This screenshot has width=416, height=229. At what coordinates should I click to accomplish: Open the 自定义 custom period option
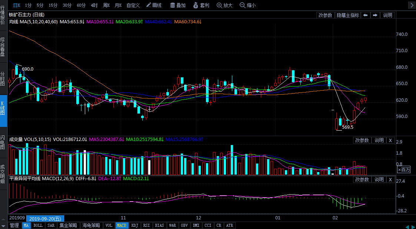click(133, 5)
